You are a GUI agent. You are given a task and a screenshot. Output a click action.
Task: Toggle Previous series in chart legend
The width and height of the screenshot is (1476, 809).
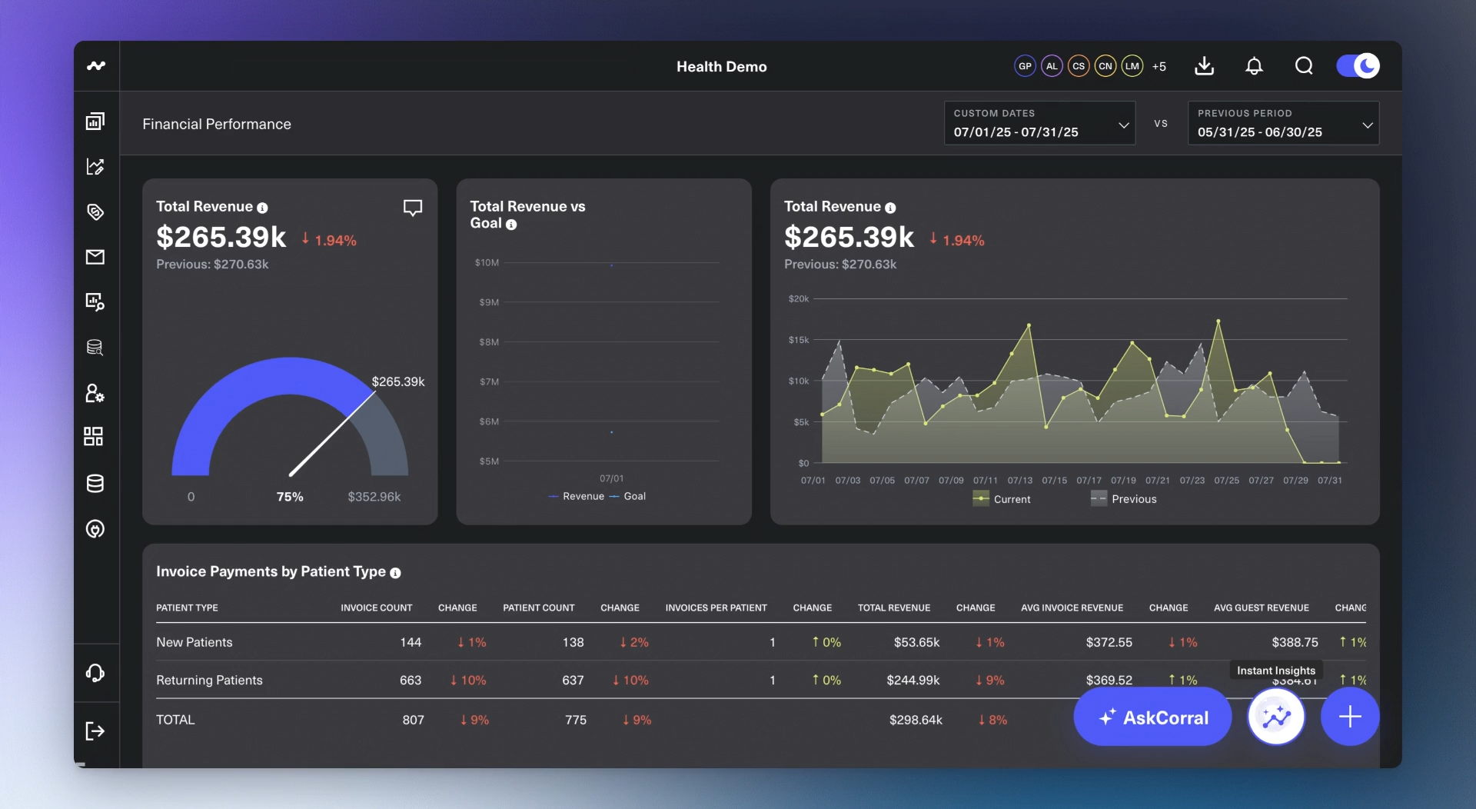pyautogui.click(x=1123, y=499)
